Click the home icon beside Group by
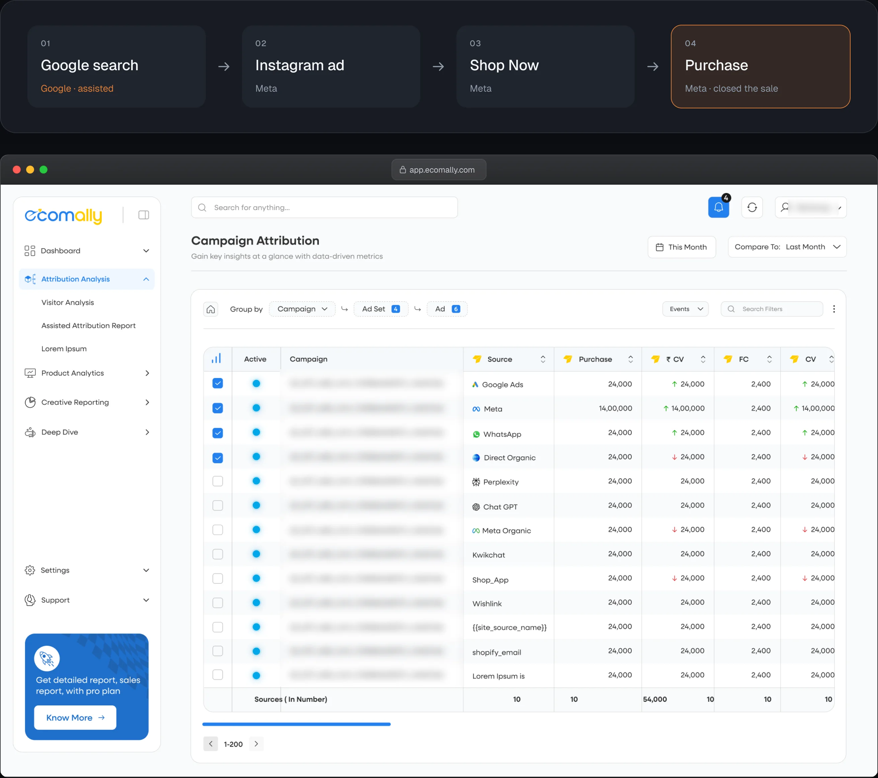The image size is (878, 778). coord(210,309)
